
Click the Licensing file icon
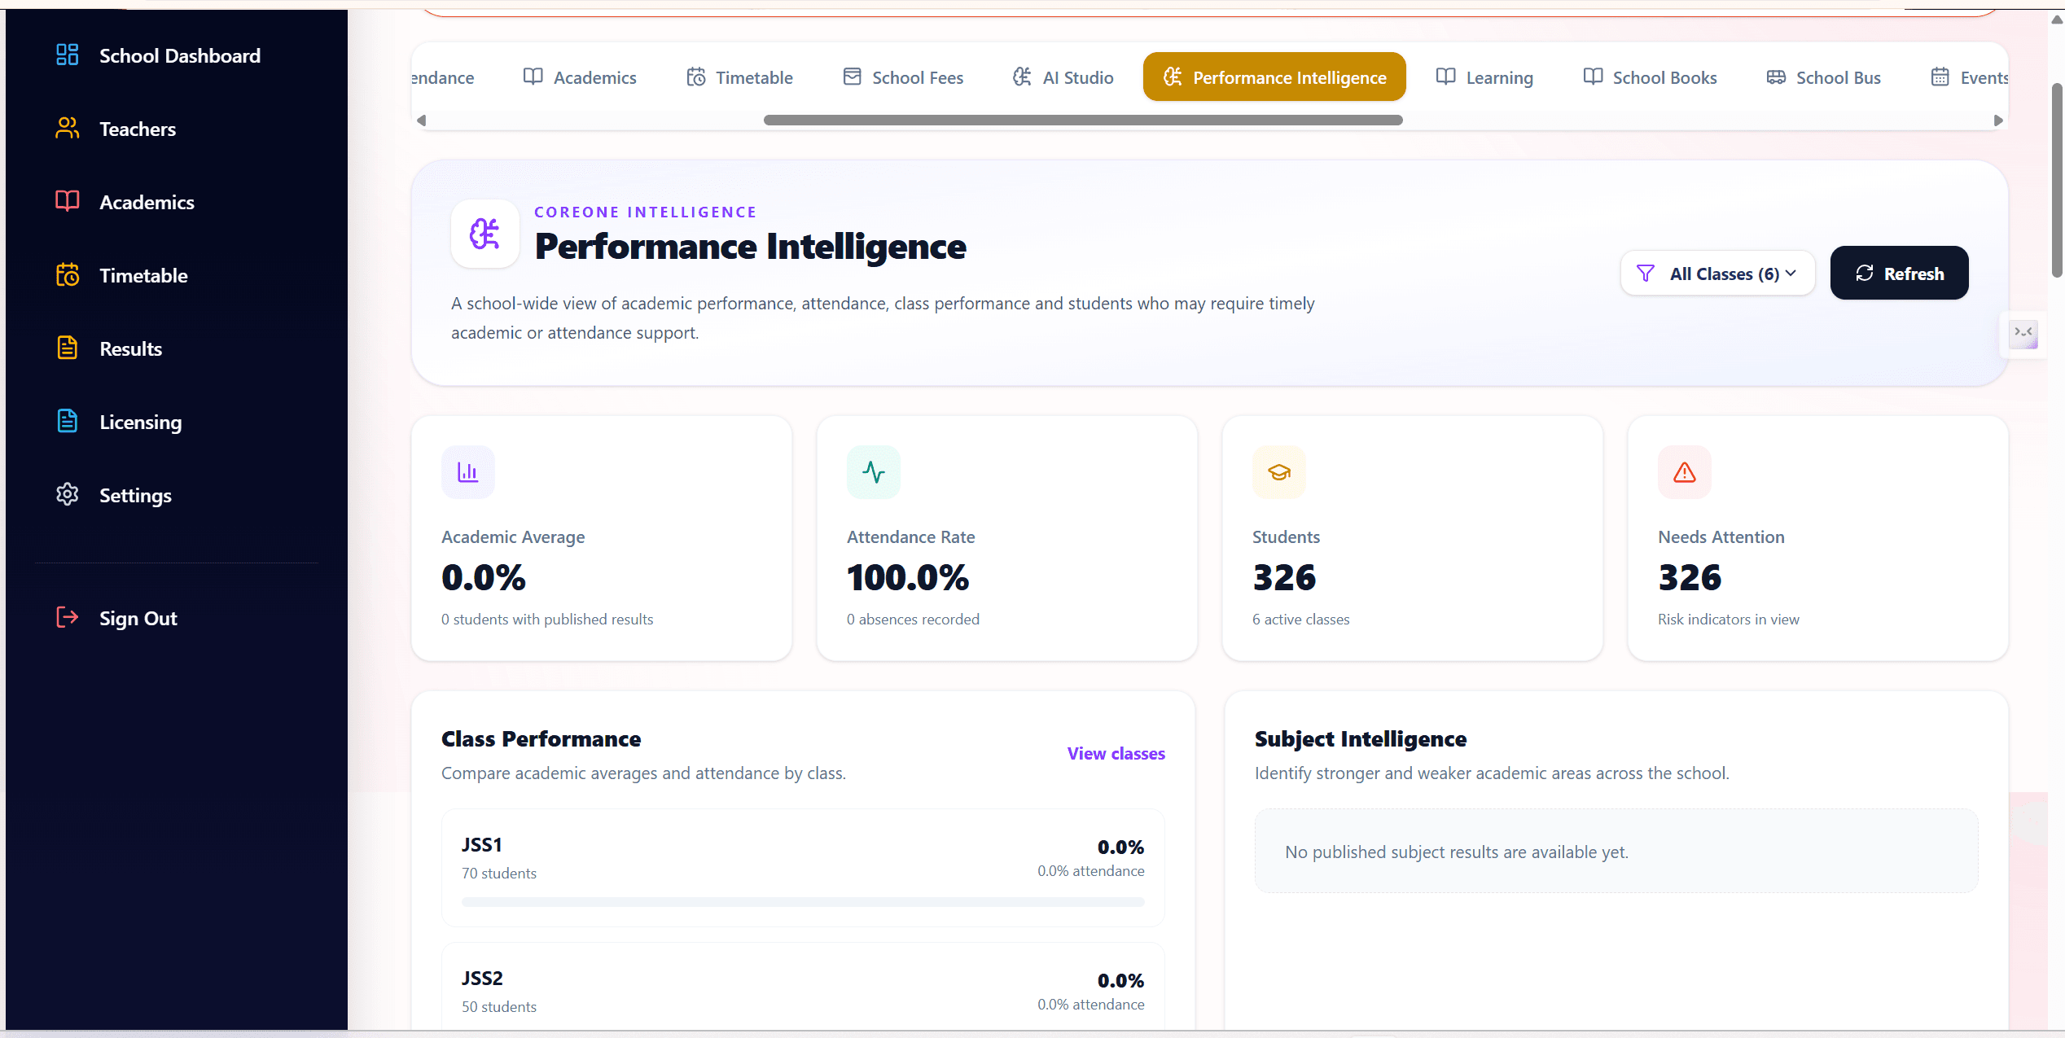[67, 421]
